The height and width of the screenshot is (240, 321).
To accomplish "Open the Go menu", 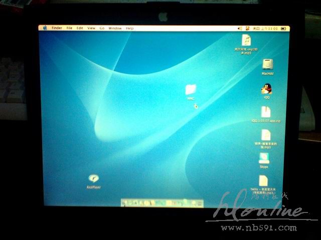I will click(x=102, y=28).
